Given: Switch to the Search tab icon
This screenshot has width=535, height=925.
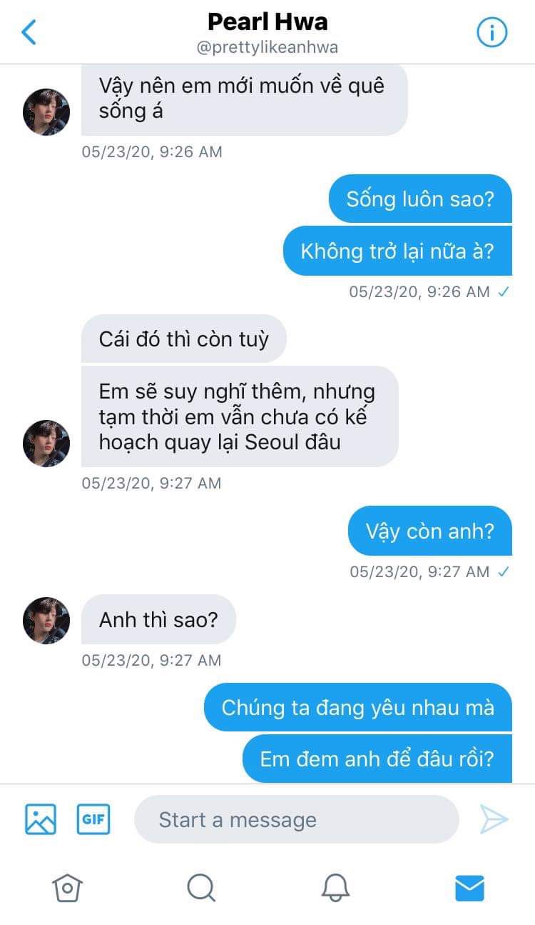Looking at the screenshot, I should click(x=201, y=888).
